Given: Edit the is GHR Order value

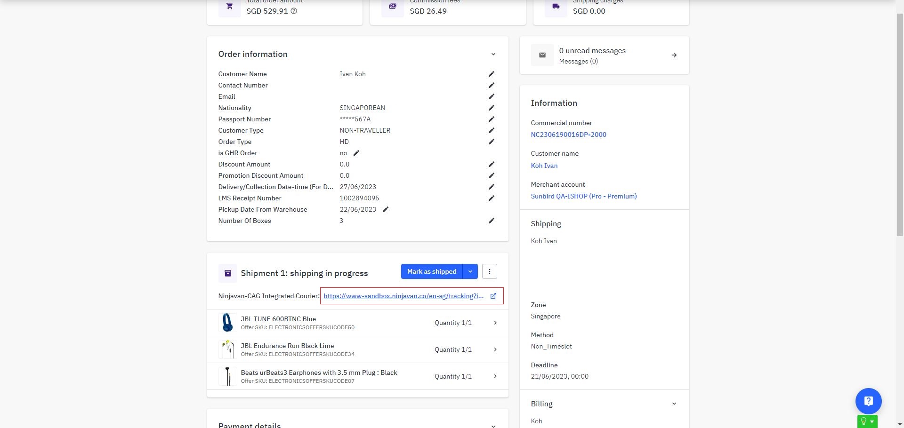Looking at the screenshot, I should point(356,153).
